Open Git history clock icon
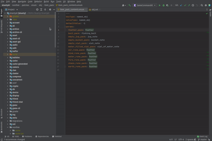Image resolution: width=212 pixels, height=141 pixels. tap(193, 5)
